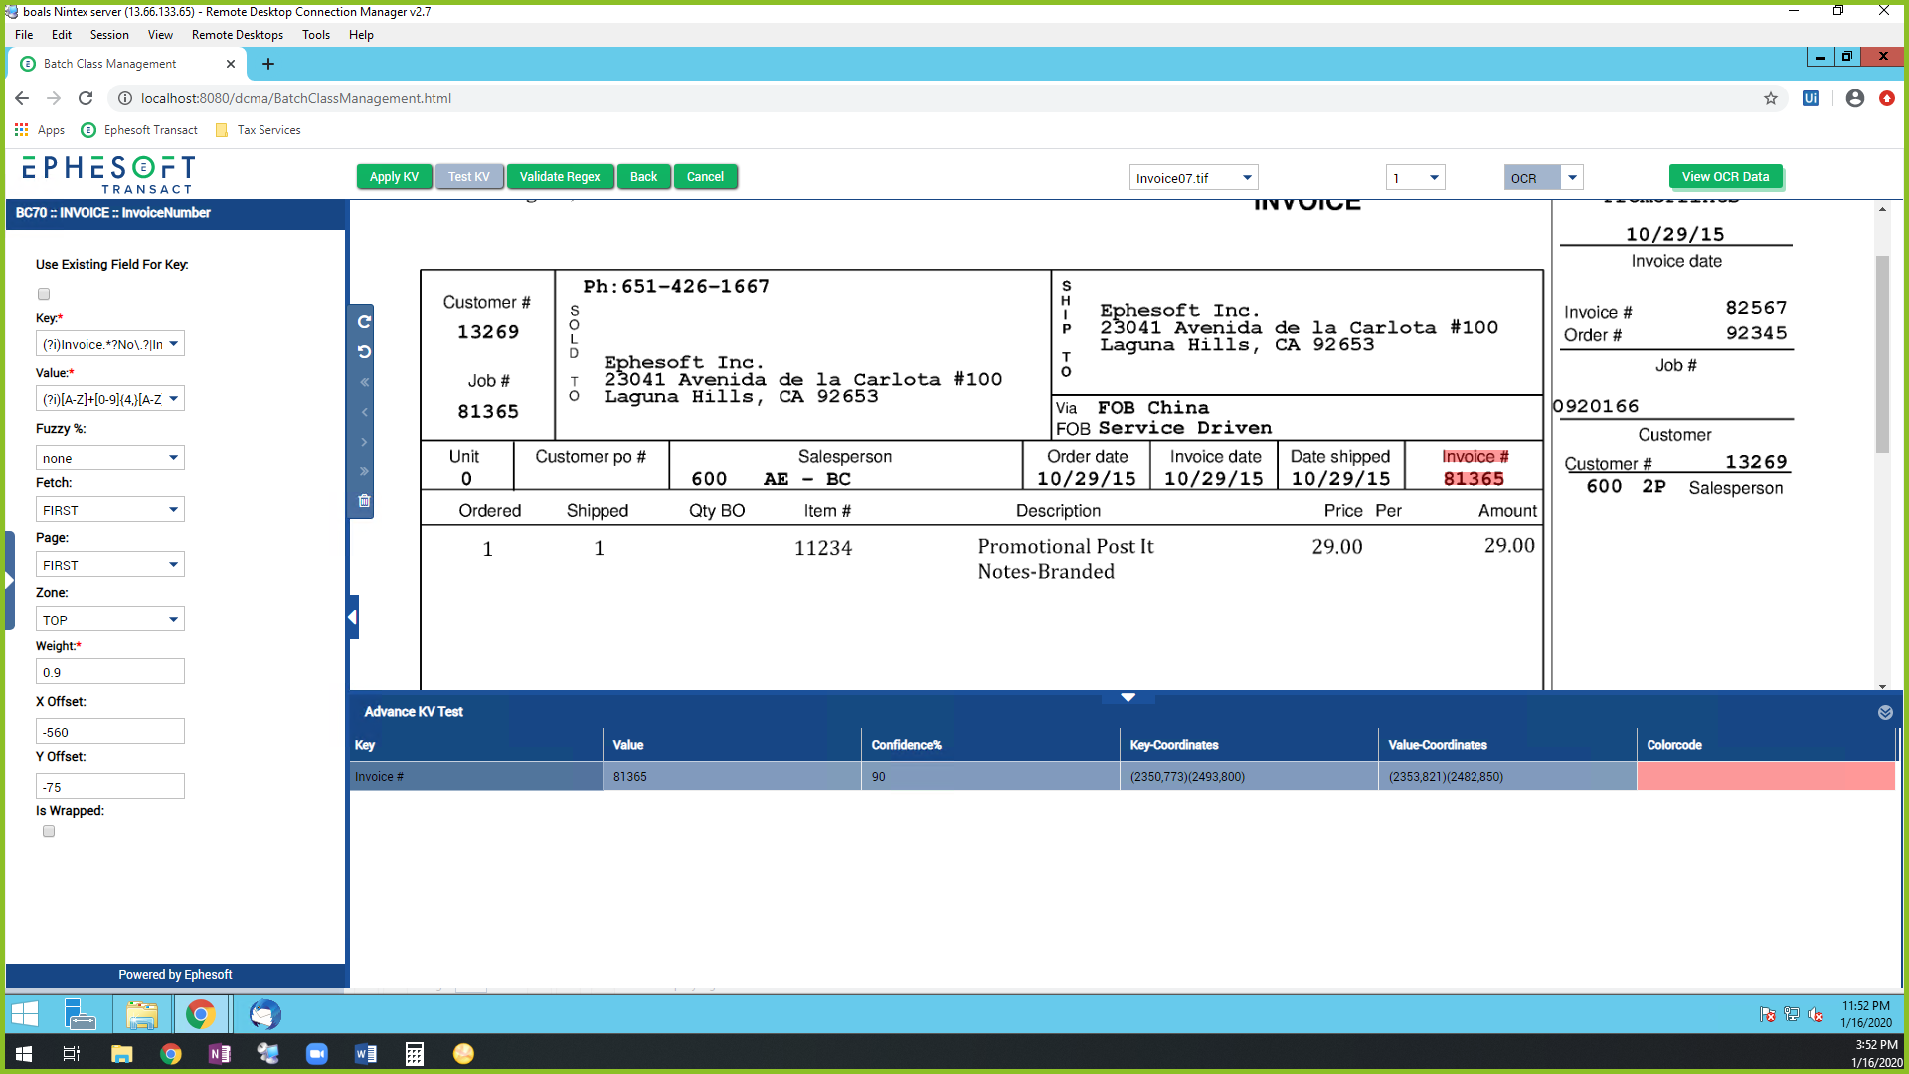Image resolution: width=1909 pixels, height=1074 pixels.
Task: Collapse the Advance KV Test panel chevron
Action: 1884,712
